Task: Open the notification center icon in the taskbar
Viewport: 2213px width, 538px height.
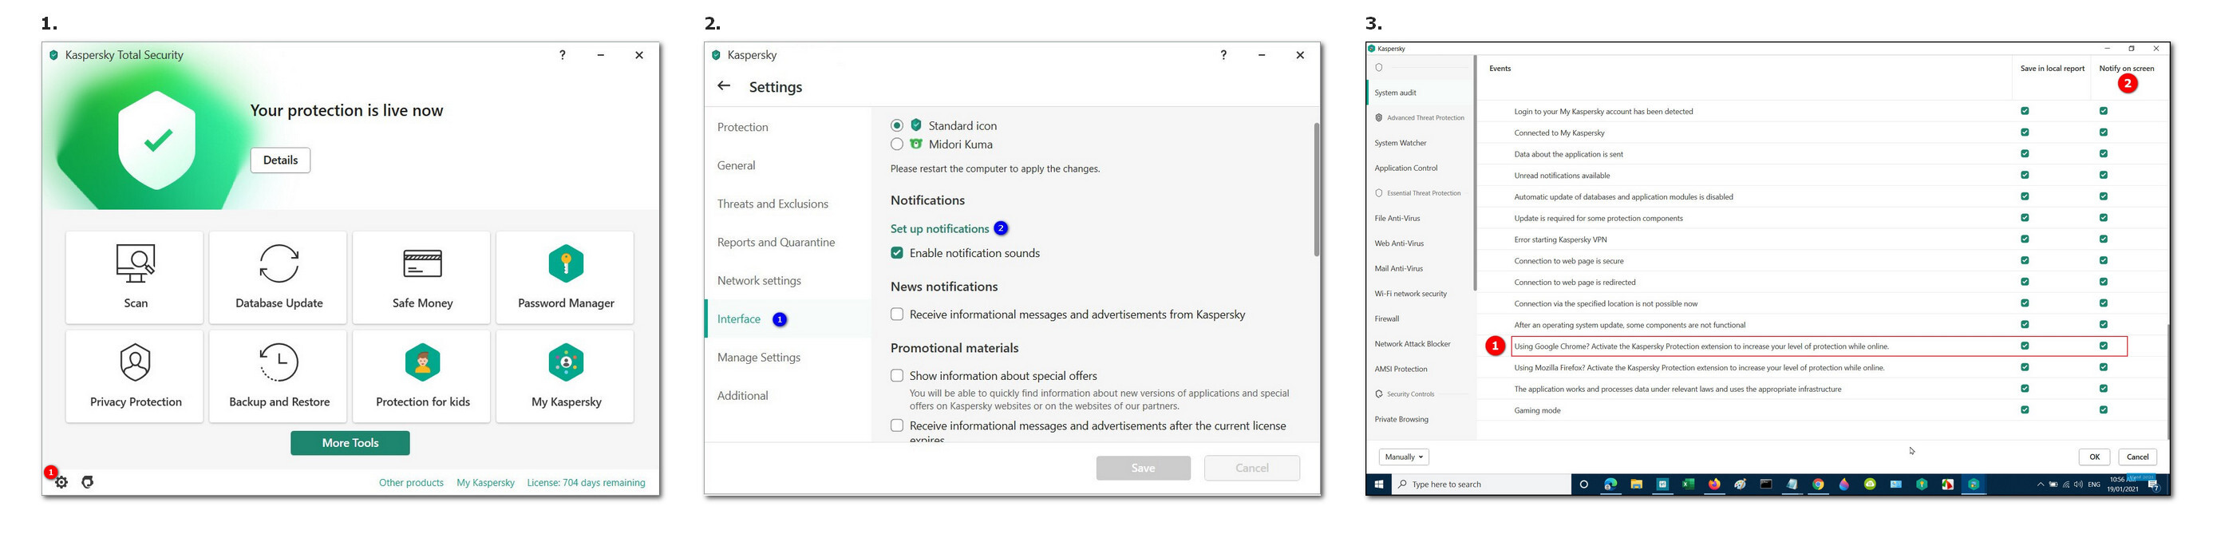Action: (x=2153, y=485)
